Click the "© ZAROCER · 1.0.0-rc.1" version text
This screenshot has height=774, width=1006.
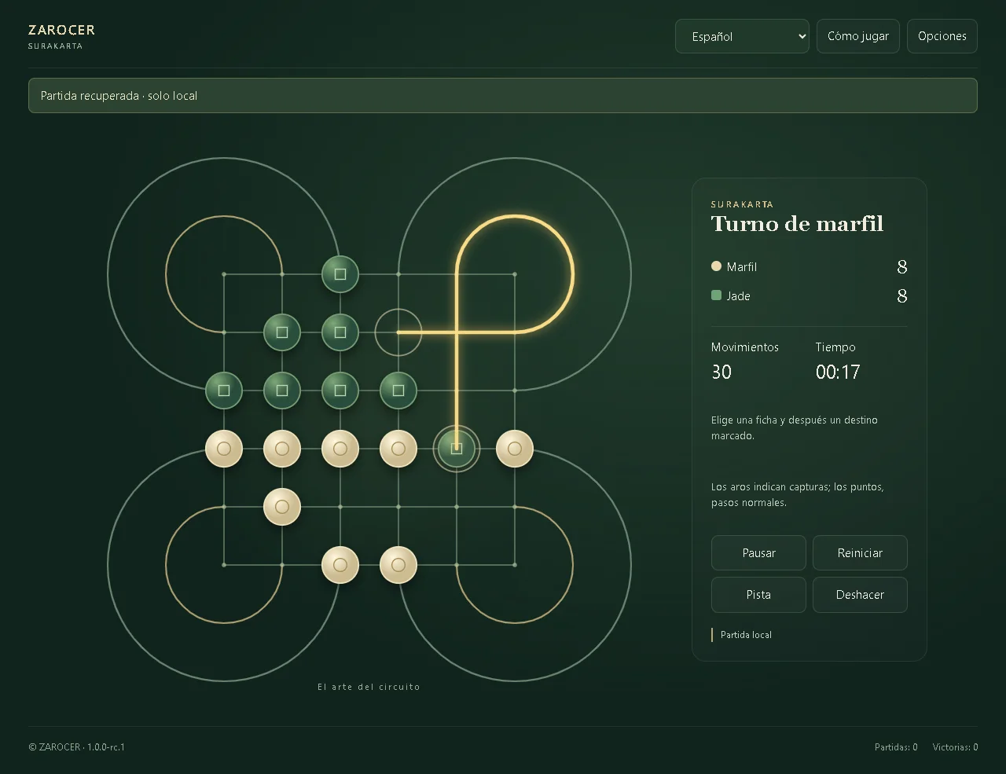pos(77,747)
